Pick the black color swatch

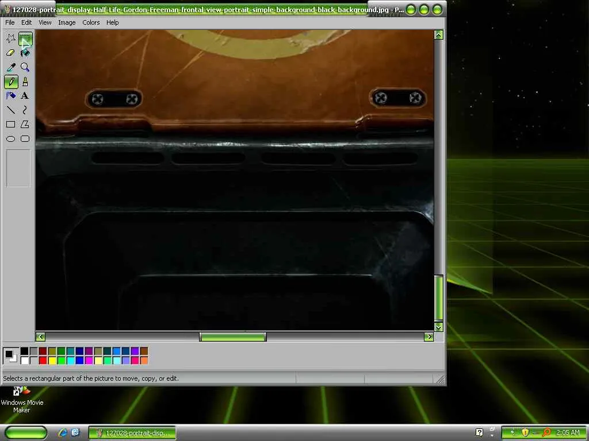(24, 351)
